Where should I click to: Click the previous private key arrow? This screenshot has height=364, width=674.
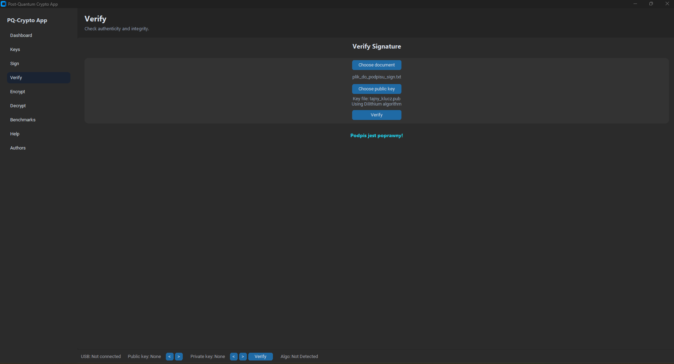233,356
